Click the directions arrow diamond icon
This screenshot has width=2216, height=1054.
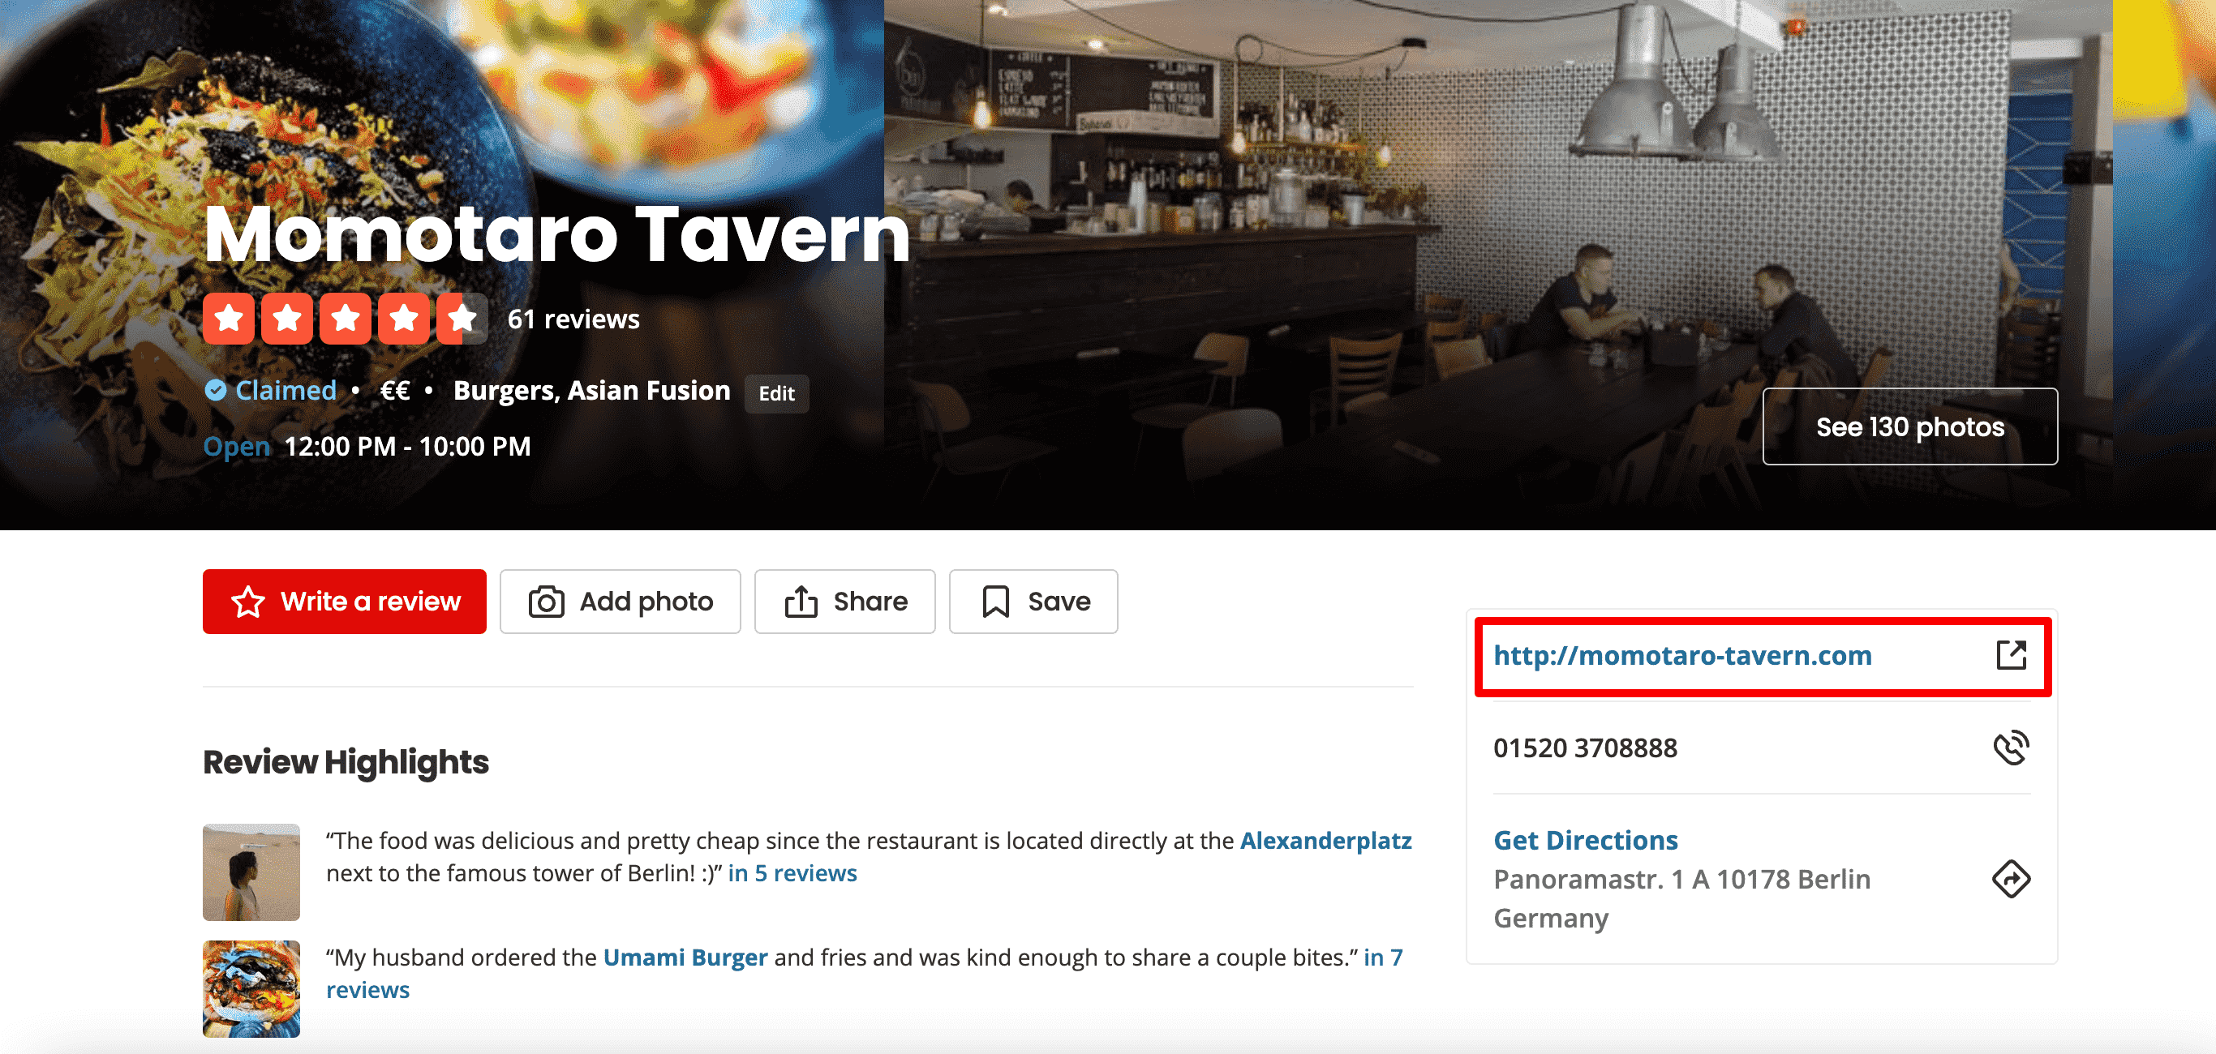pos(2012,879)
